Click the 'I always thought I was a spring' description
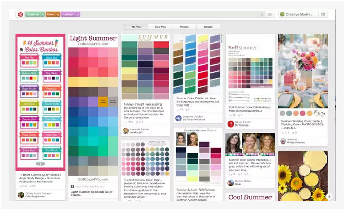 click(144, 111)
